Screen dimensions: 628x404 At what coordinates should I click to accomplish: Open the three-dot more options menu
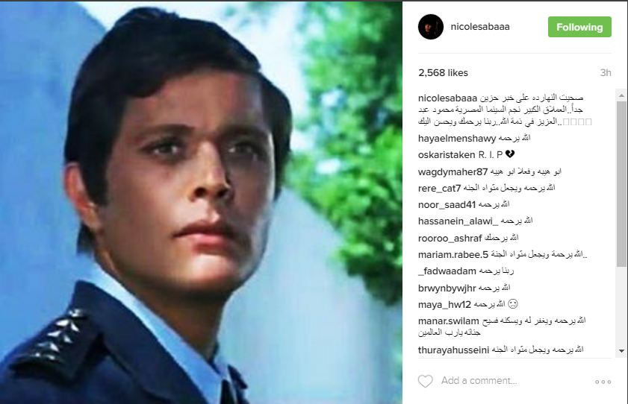[x=603, y=382]
